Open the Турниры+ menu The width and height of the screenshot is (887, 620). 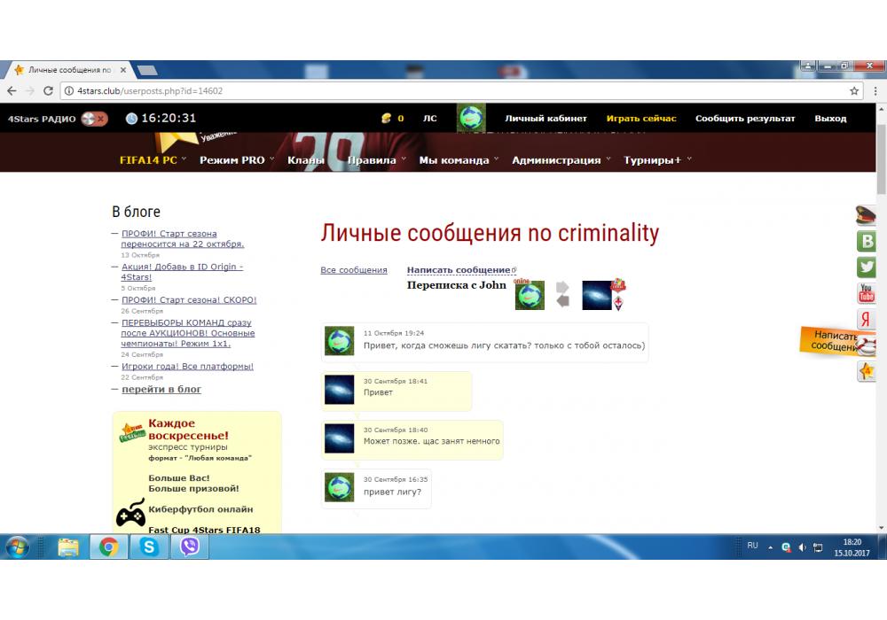click(653, 160)
